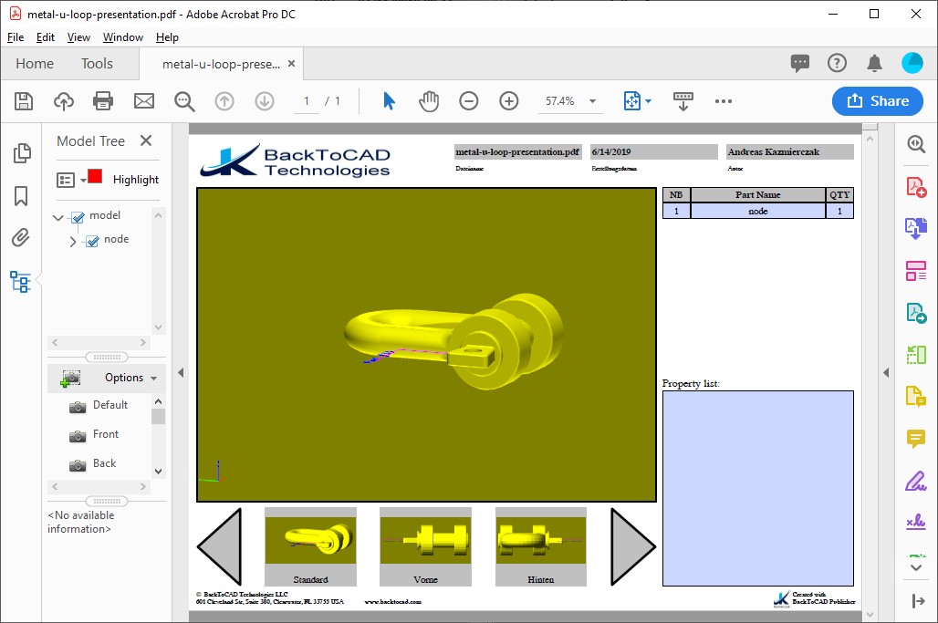Open the bookmarks panel

coord(21,195)
